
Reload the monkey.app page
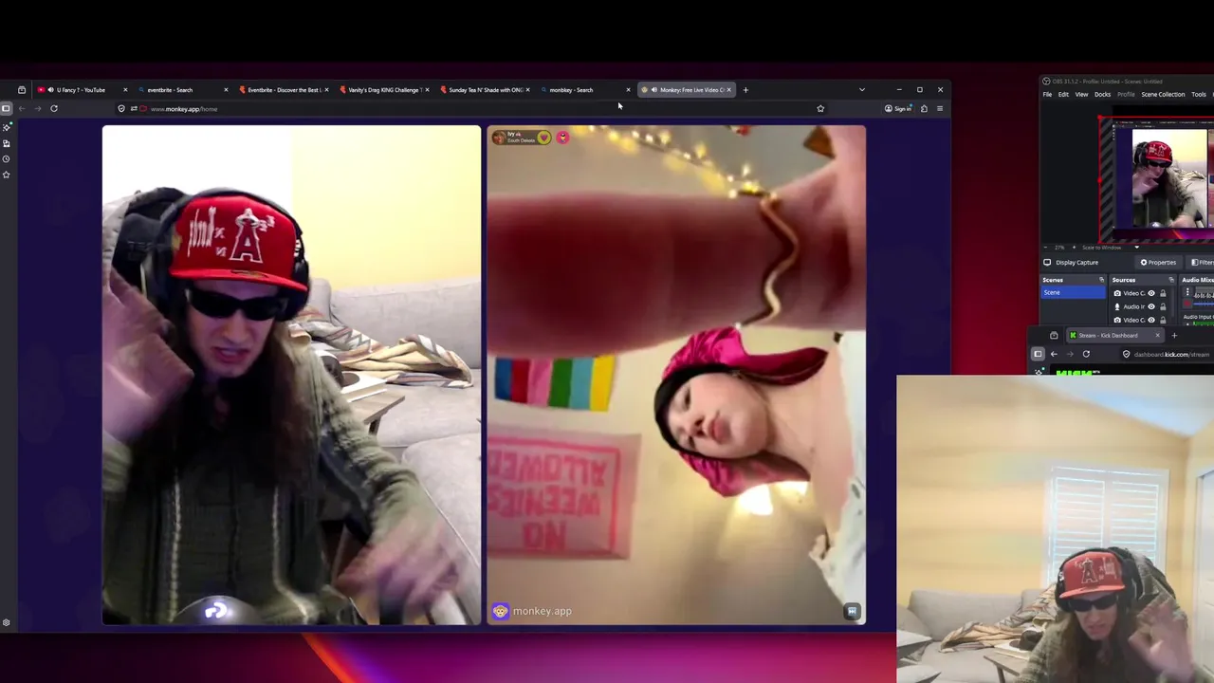point(54,108)
